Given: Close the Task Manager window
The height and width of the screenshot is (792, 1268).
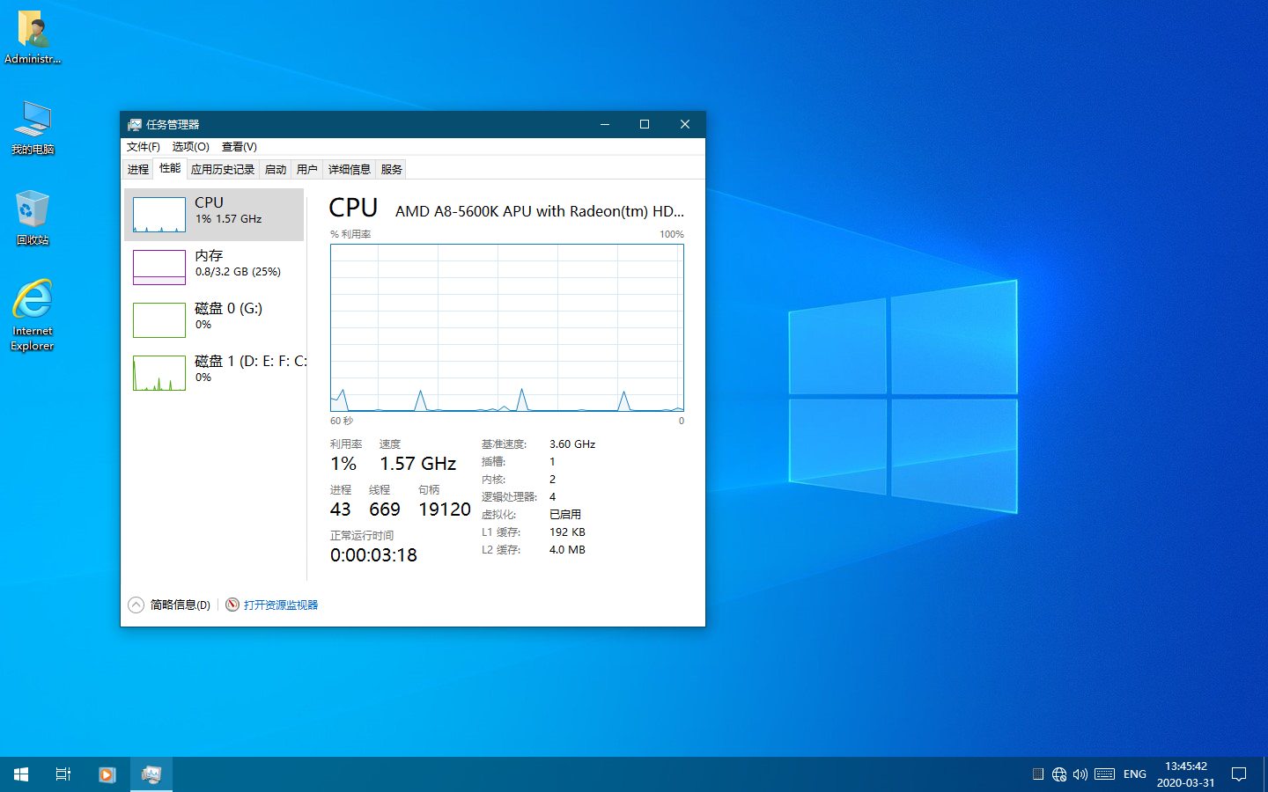Looking at the screenshot, I should tap(685, 124).
